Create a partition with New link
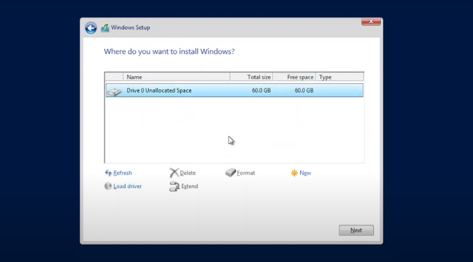The width and height of the screenshot is (473, 262). (x=305, y=173)
